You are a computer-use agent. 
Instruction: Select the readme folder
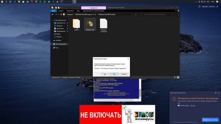coord(76,25)
